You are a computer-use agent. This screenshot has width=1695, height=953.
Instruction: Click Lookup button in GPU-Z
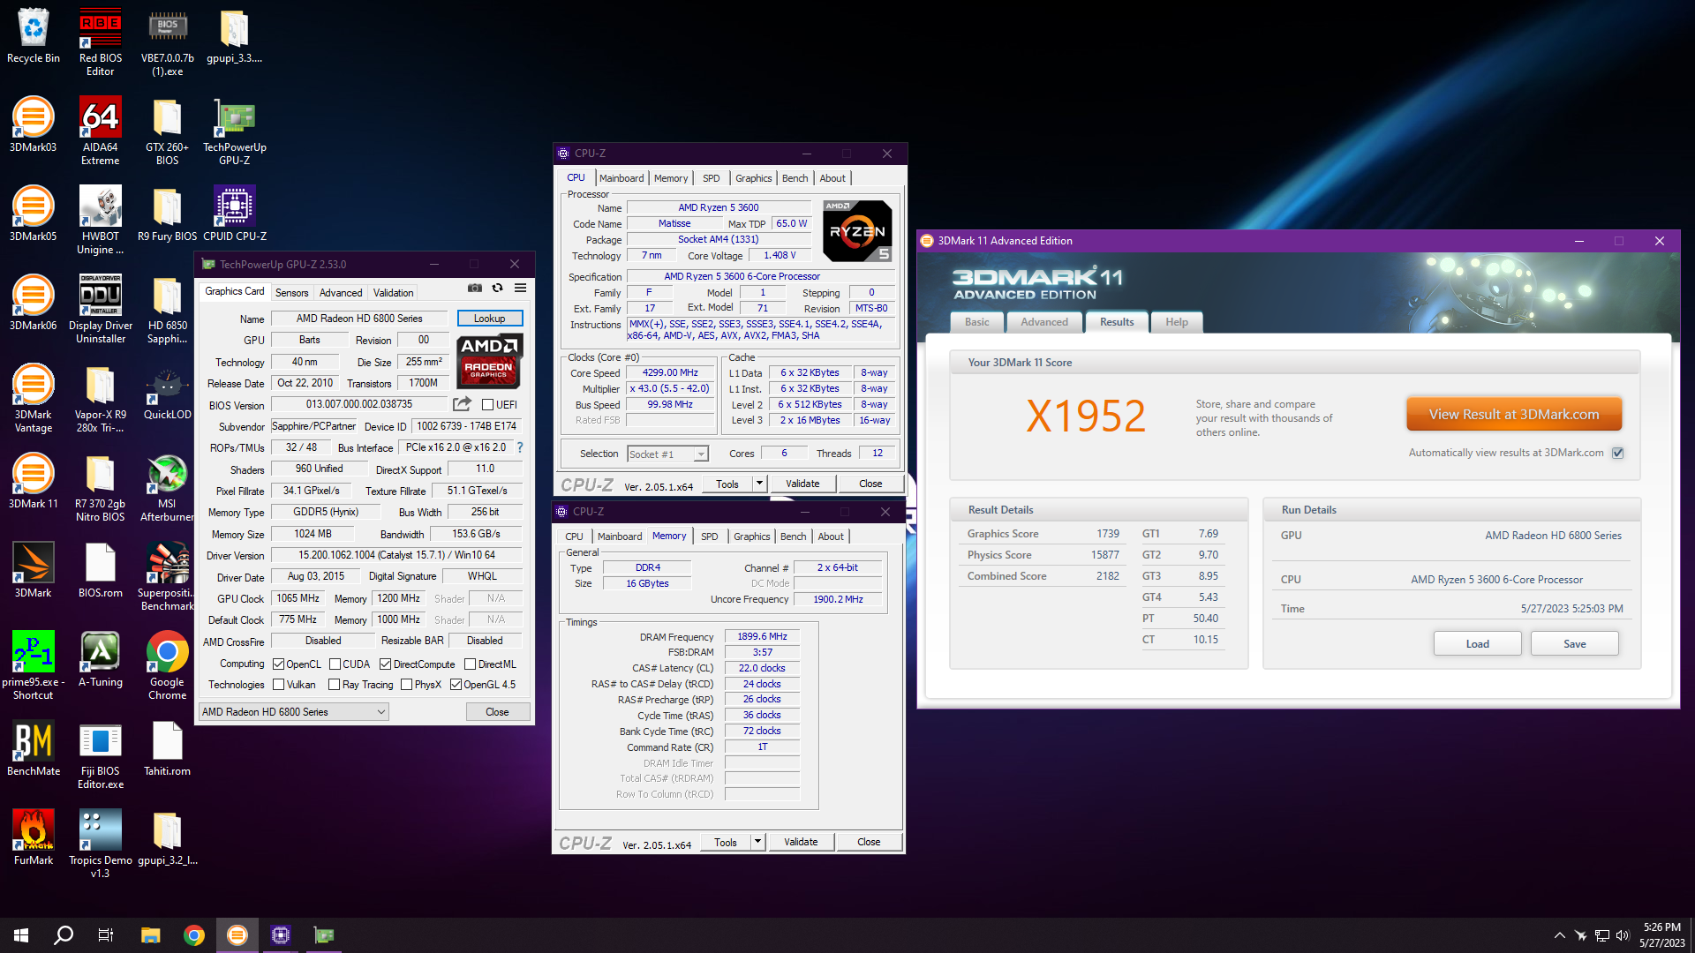click(x=489, y=319)
